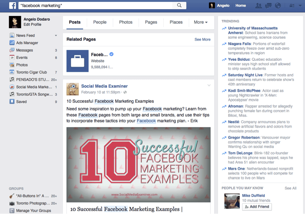Click public globe icon on post timestamp

point(125,92)
